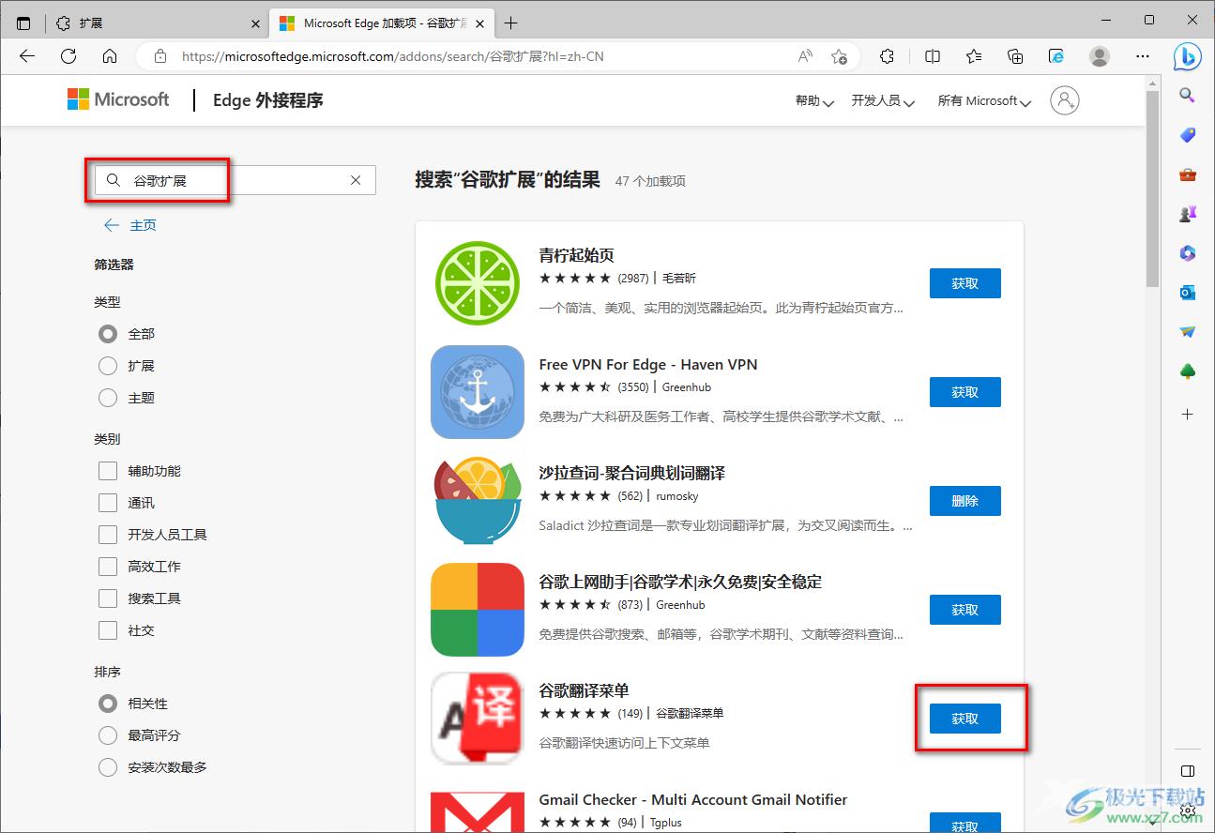Add a new app to the sidebar
Image resolution: width=1215 pixels, height=833 pixels.
pos(1187,414)
